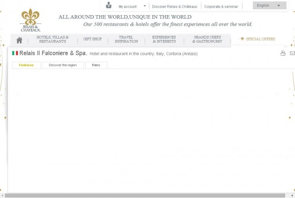Open Experiences & Interests menu
Viewport: 295px width, 198px height.
(x=164, y=39)
